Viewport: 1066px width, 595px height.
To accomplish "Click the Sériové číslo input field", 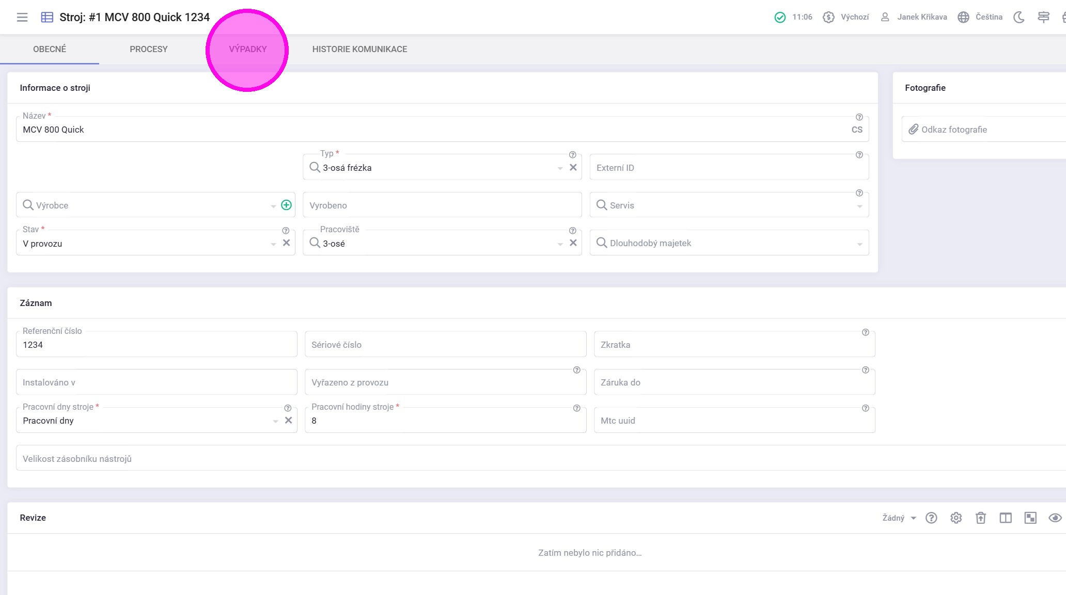I will (445, 344).
